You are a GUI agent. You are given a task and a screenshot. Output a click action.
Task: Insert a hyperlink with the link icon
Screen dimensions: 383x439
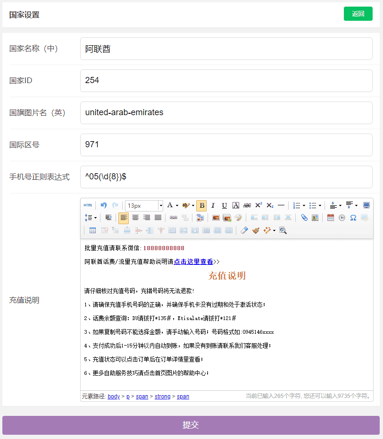click(x=174, y=218)
